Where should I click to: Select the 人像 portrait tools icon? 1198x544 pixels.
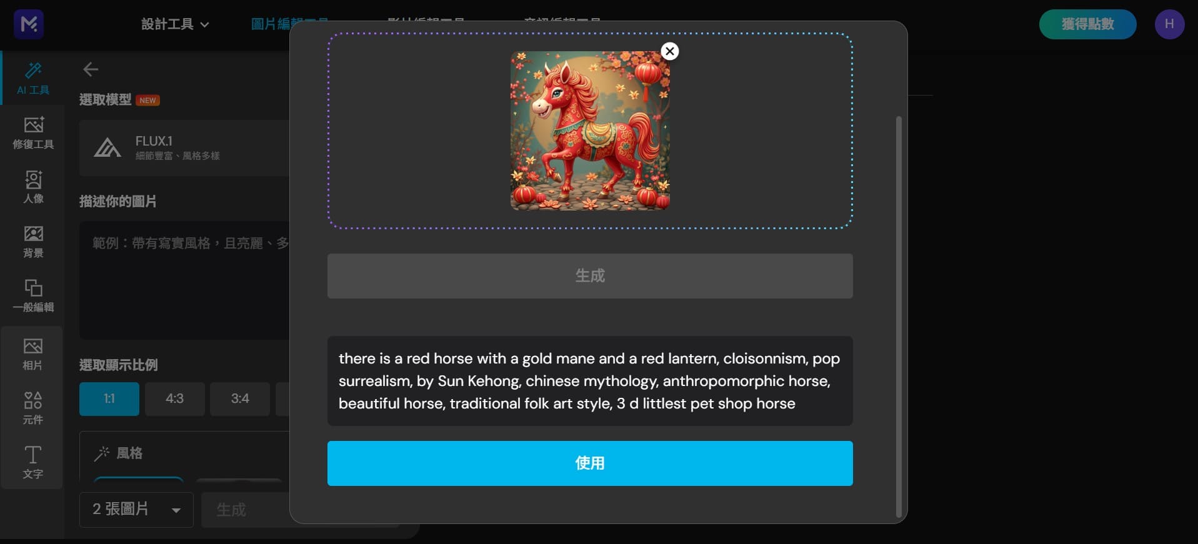click(x=32, y=187)
